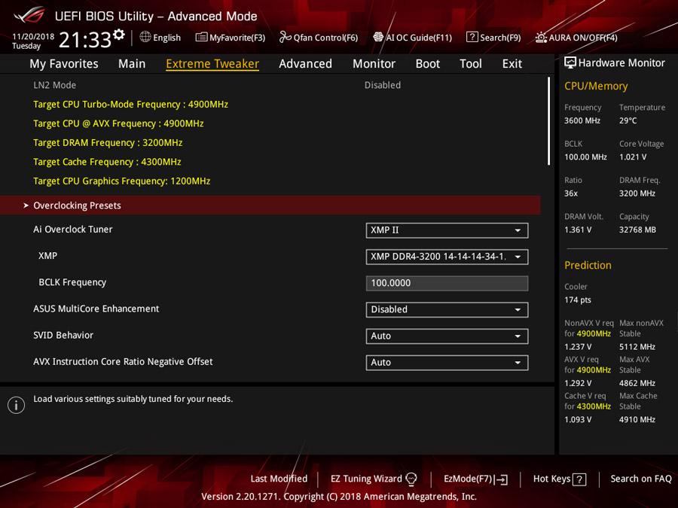Click the BCLK Frequency input field

click(447, 283)
